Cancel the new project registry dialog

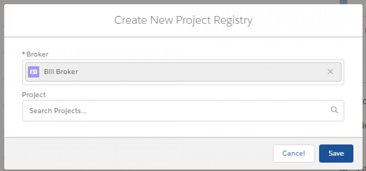click(x=294, y=154)
